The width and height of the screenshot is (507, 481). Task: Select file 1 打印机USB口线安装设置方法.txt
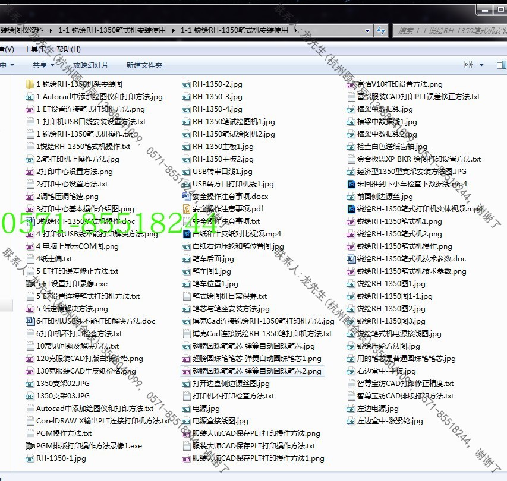coord(86,122)
